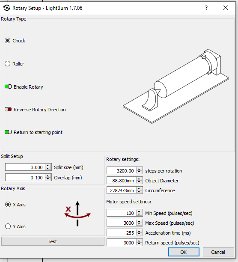Click the Circumference input field

pos(122,191)
